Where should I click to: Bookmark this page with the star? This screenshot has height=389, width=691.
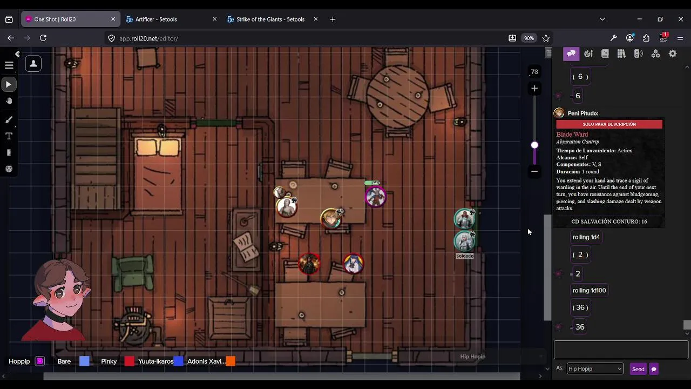[x=546, y=38]
